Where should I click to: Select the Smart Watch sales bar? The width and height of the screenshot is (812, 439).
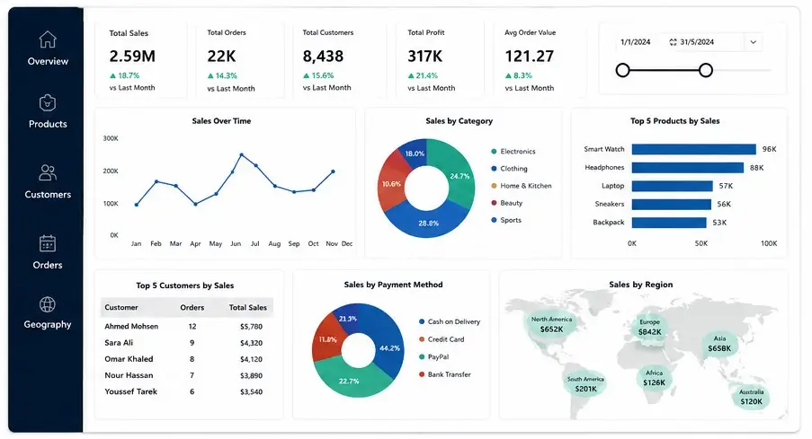tap(694, 149)
